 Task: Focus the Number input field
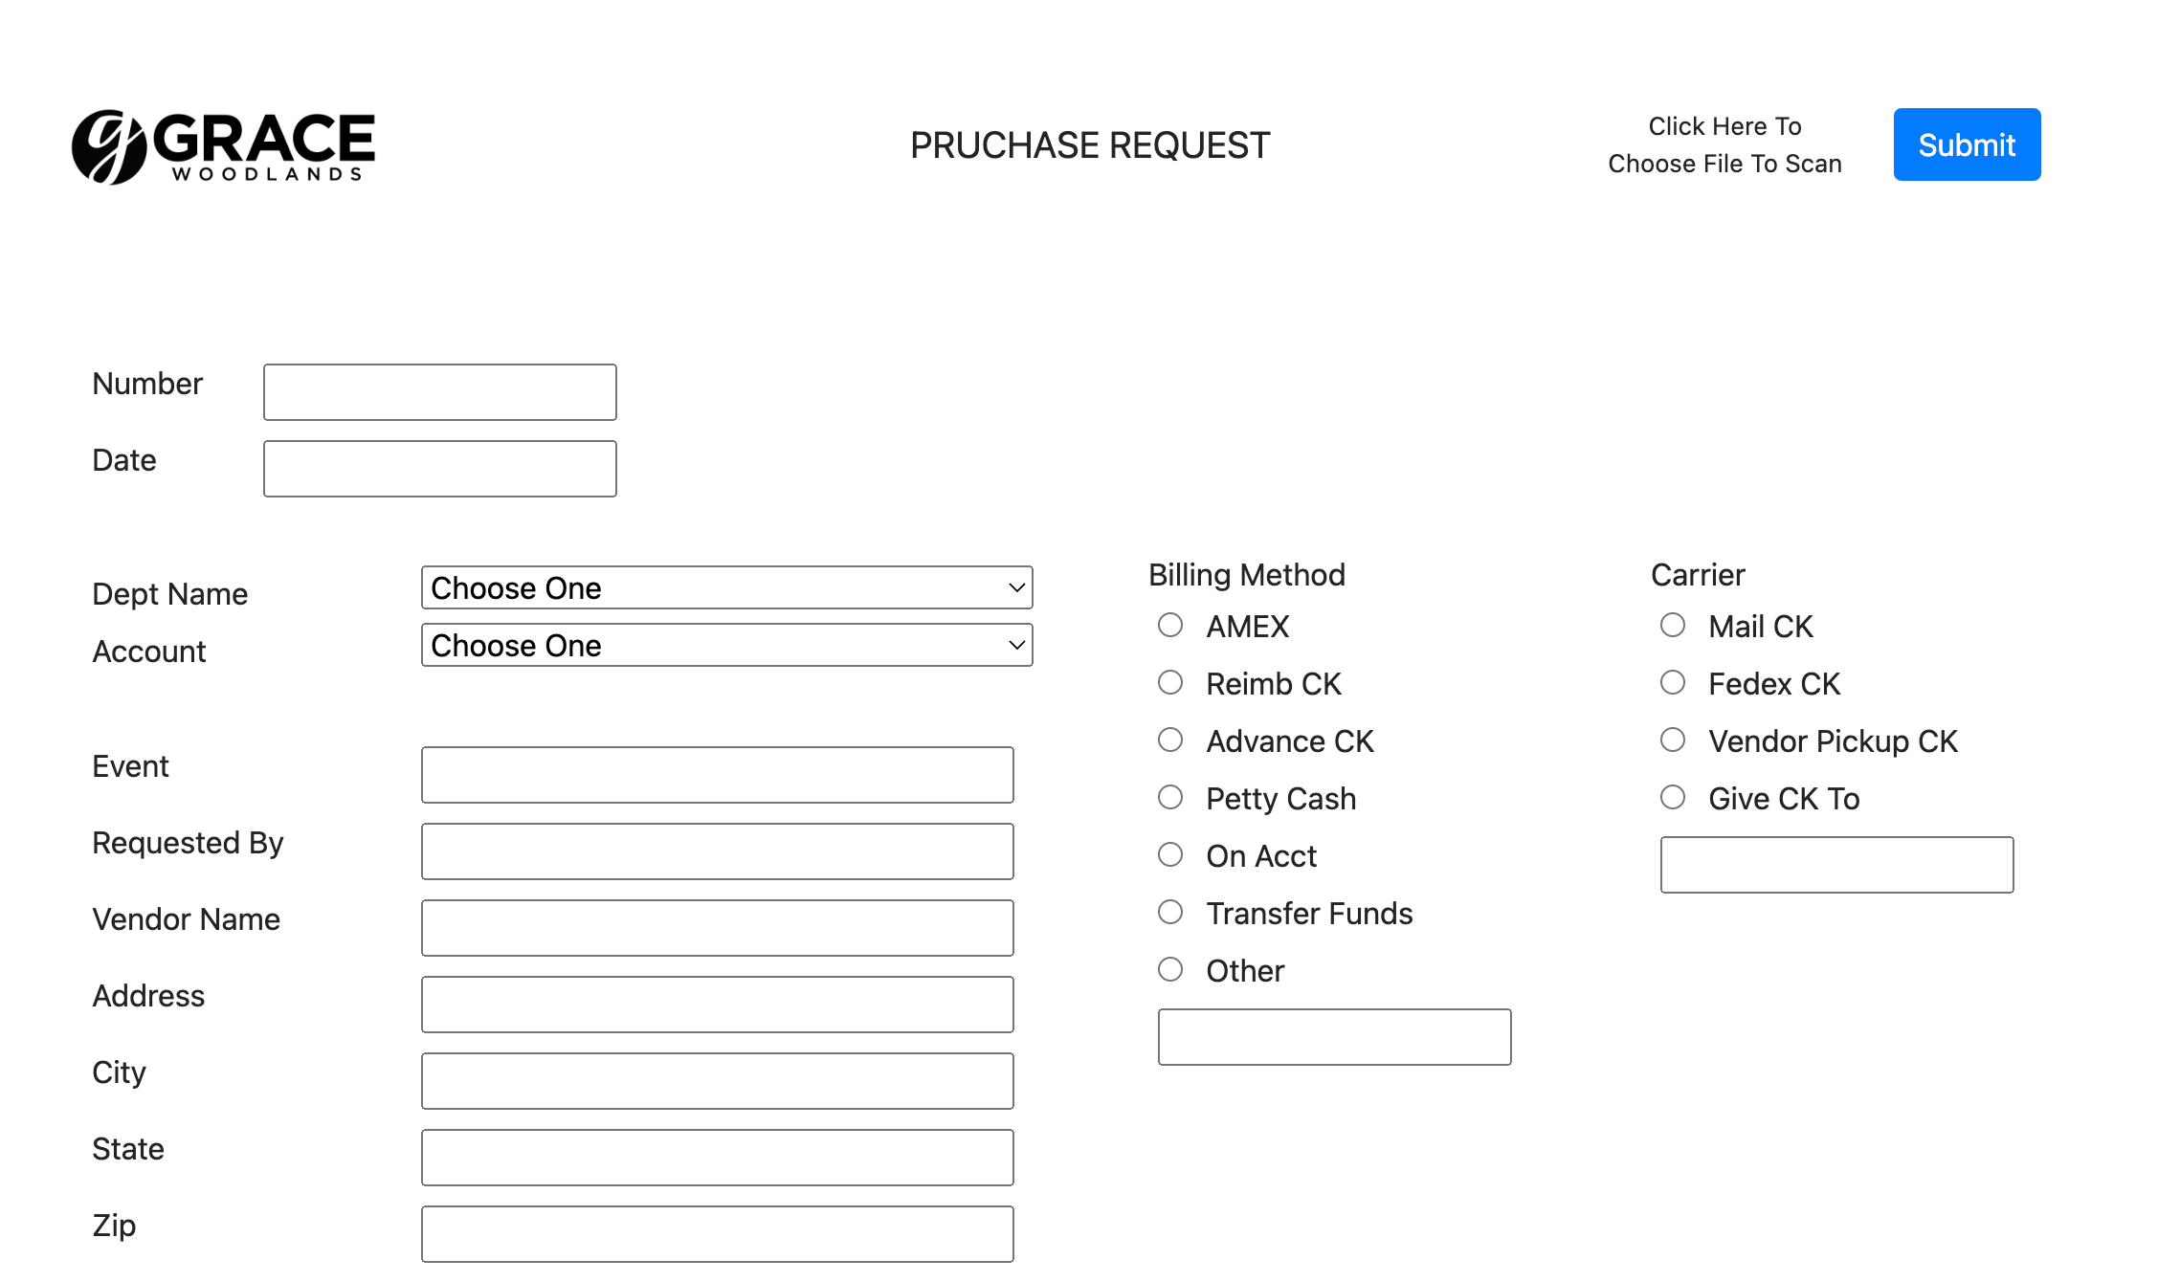(440, 392)
